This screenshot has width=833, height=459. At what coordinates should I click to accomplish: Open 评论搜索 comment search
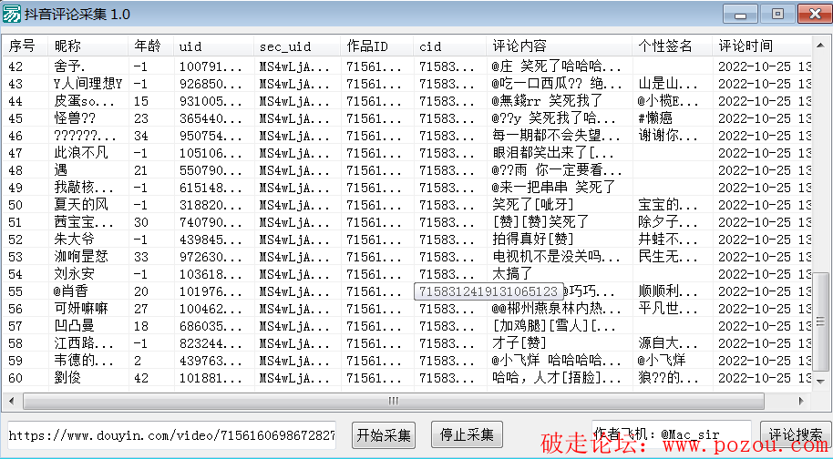click(x=796, y=435)
